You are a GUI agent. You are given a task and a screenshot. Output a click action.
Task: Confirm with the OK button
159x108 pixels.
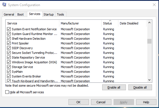[x=79, y=102]
